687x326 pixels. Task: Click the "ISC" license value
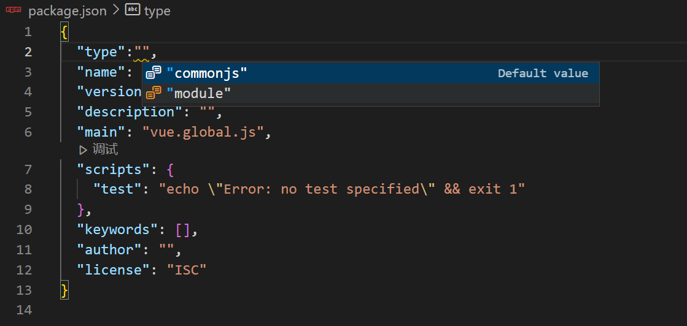coord(187,270)
